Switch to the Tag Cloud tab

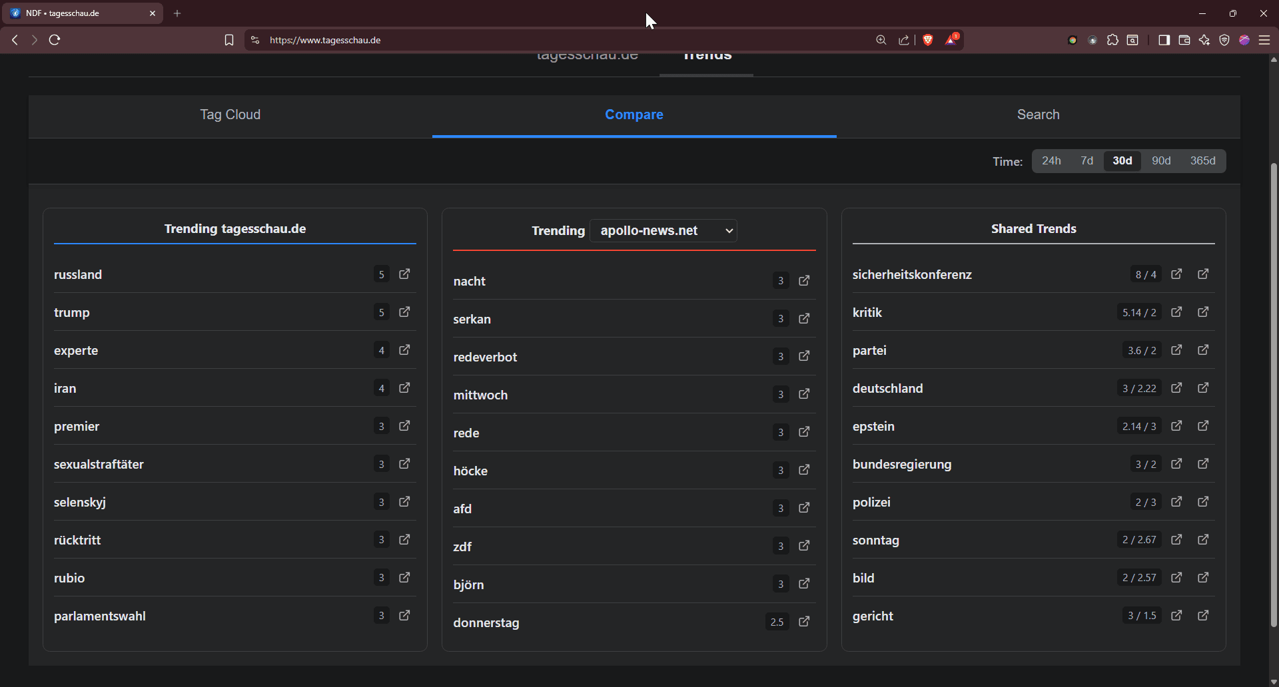230,114
